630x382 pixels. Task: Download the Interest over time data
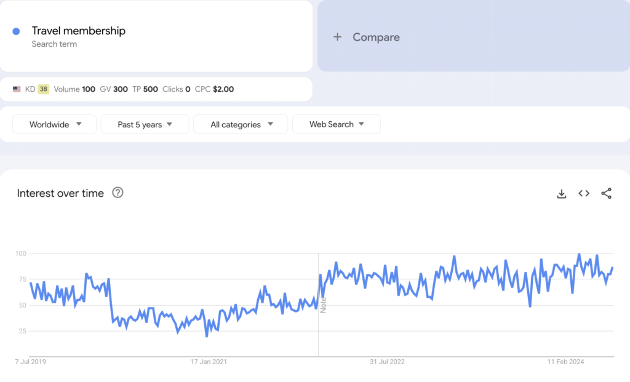point(561,194)
